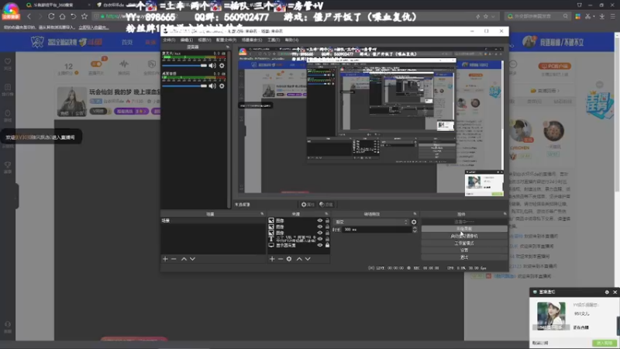Screen dimensions: 620x349
Task: Open microphone/Aux channel settings gear
Action: 222,65
